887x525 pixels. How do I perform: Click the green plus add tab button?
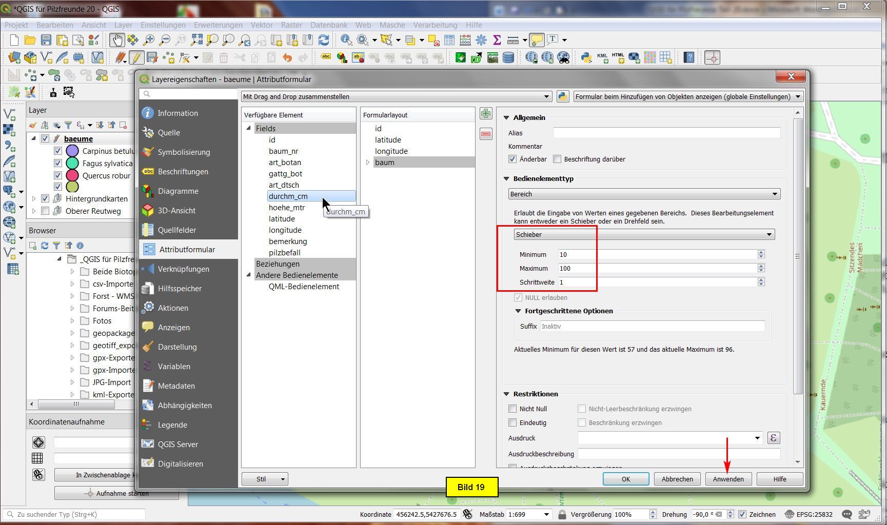tap(486, 113)
